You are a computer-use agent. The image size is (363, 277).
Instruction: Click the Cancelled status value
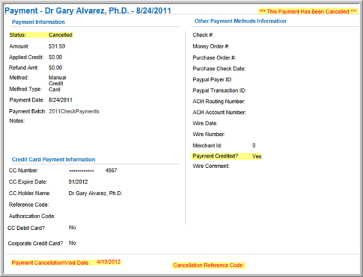click(x=61, y=35)
